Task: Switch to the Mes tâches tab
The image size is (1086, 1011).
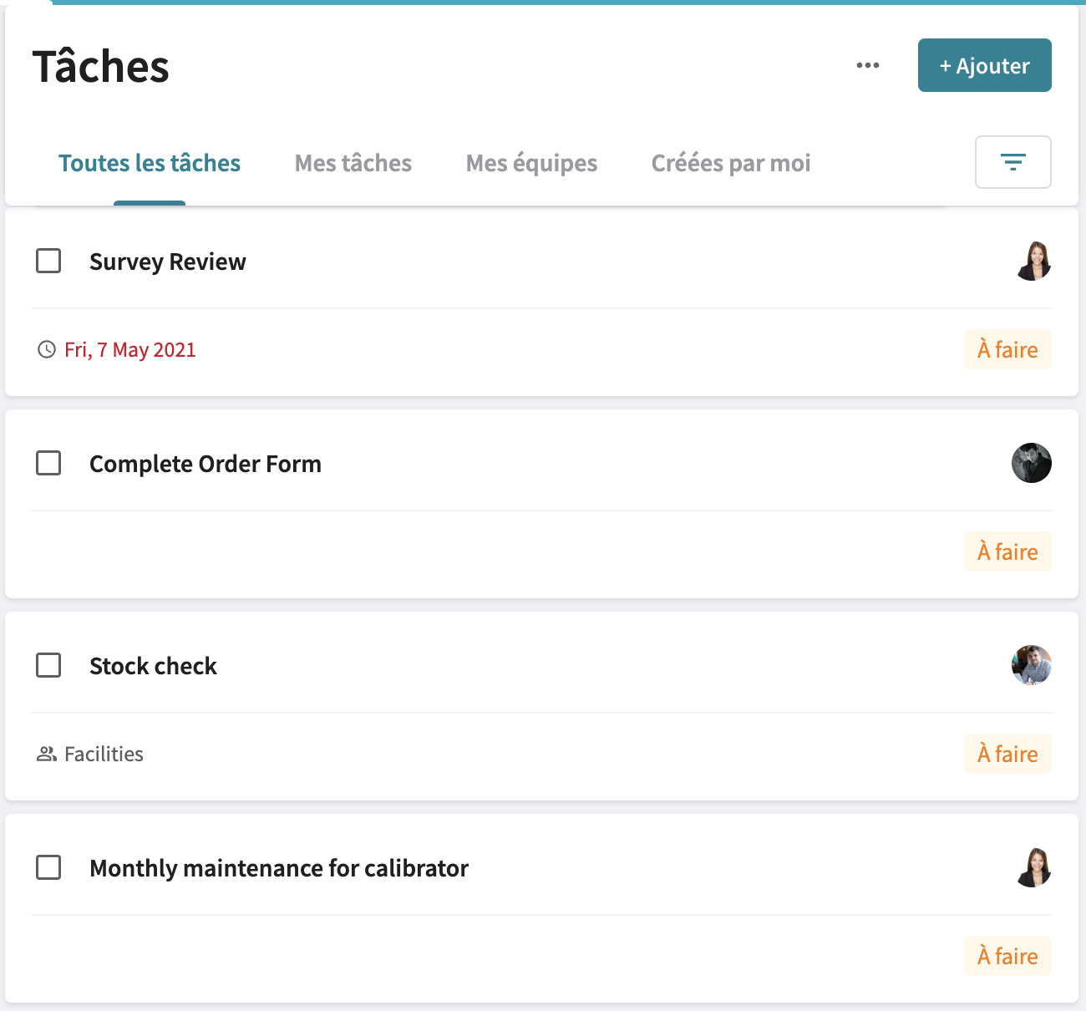Action: coord(353,163)
